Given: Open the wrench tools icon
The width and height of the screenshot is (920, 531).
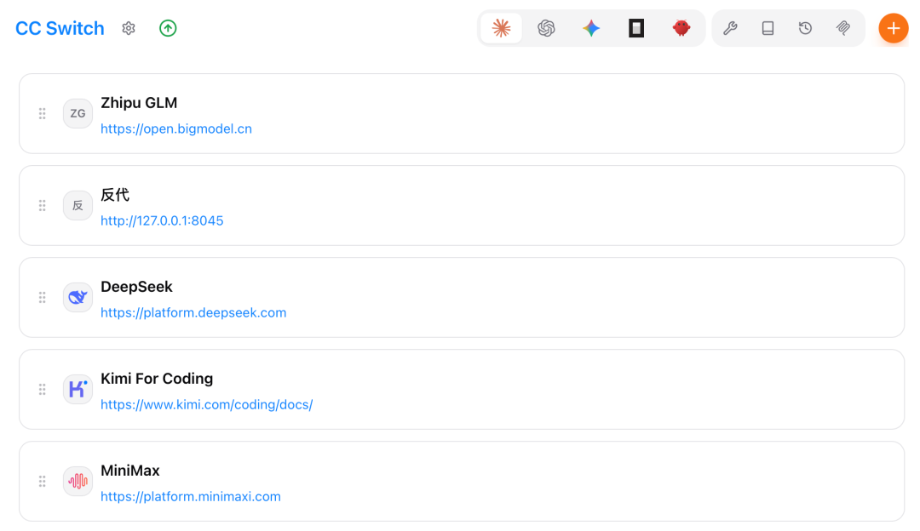Looking at the screenshot, I should point(730,28).
